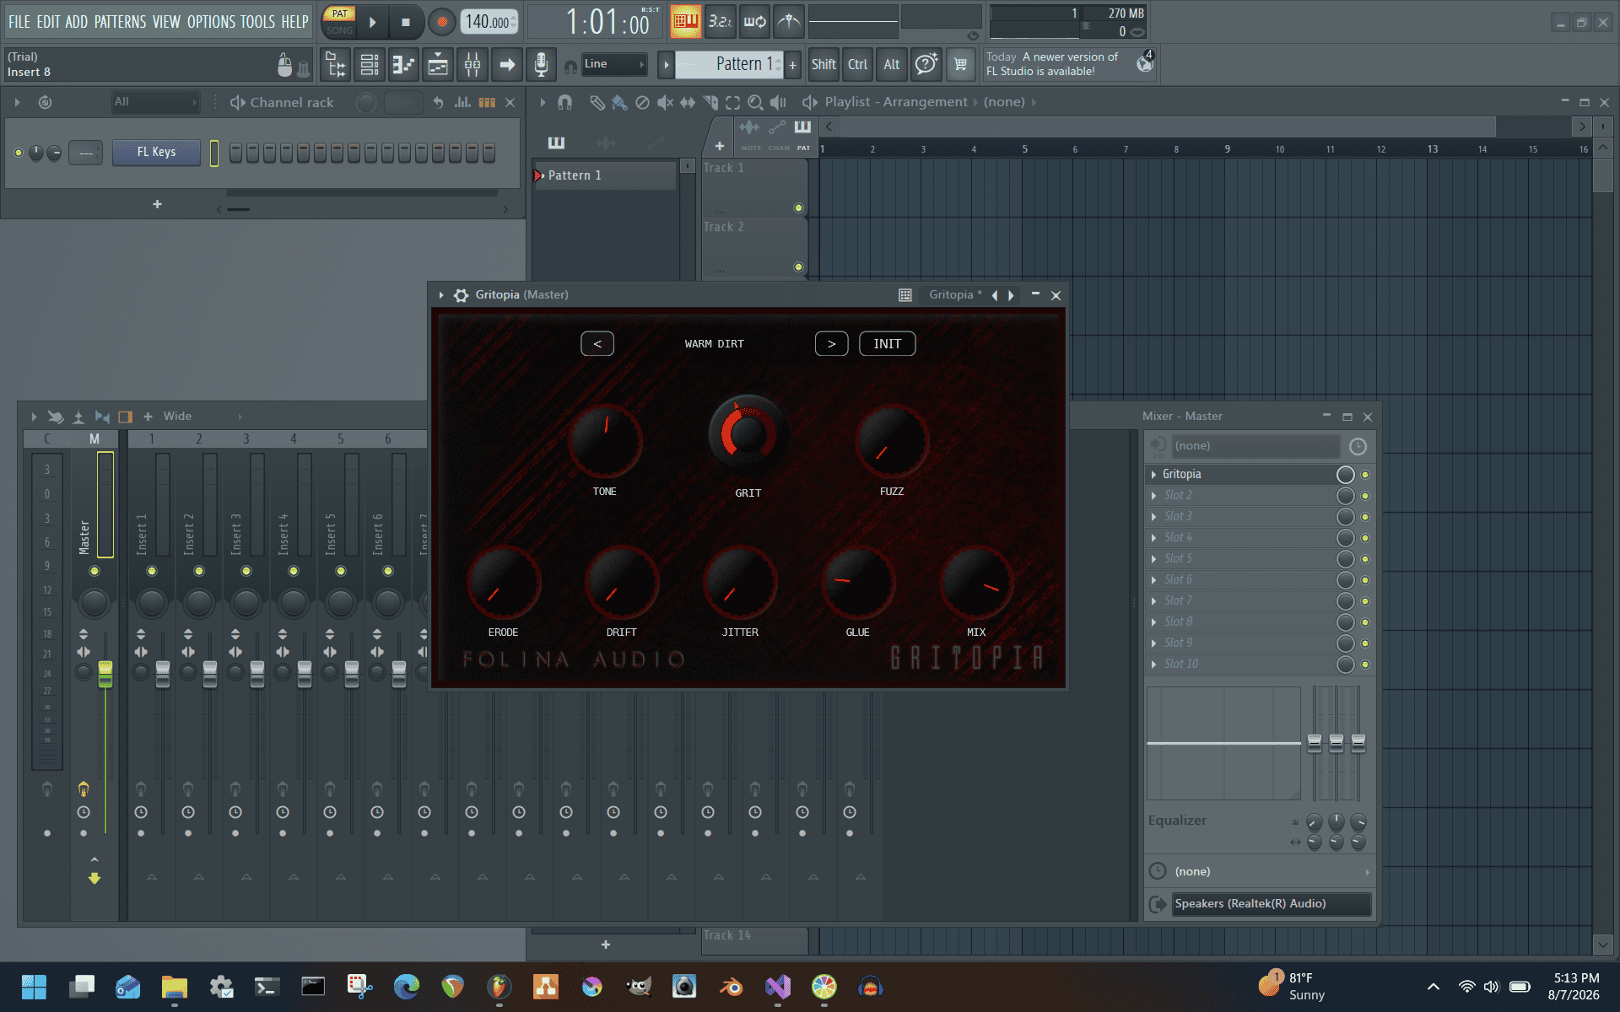The image size is (1620, 1012).
Task: Open the OPTIONS menu
Action: tap(211, 22)
